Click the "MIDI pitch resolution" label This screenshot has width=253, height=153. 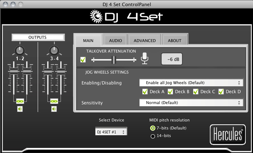click(x=169, y=120)
